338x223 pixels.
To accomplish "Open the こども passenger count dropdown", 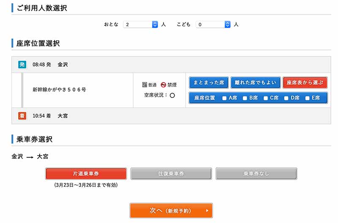I will pos(213,24).
